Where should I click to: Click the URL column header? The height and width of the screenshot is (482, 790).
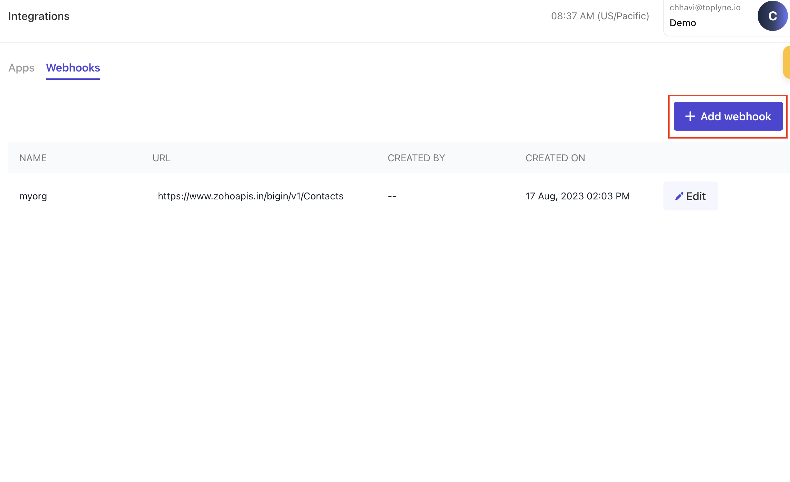point(161,158)
